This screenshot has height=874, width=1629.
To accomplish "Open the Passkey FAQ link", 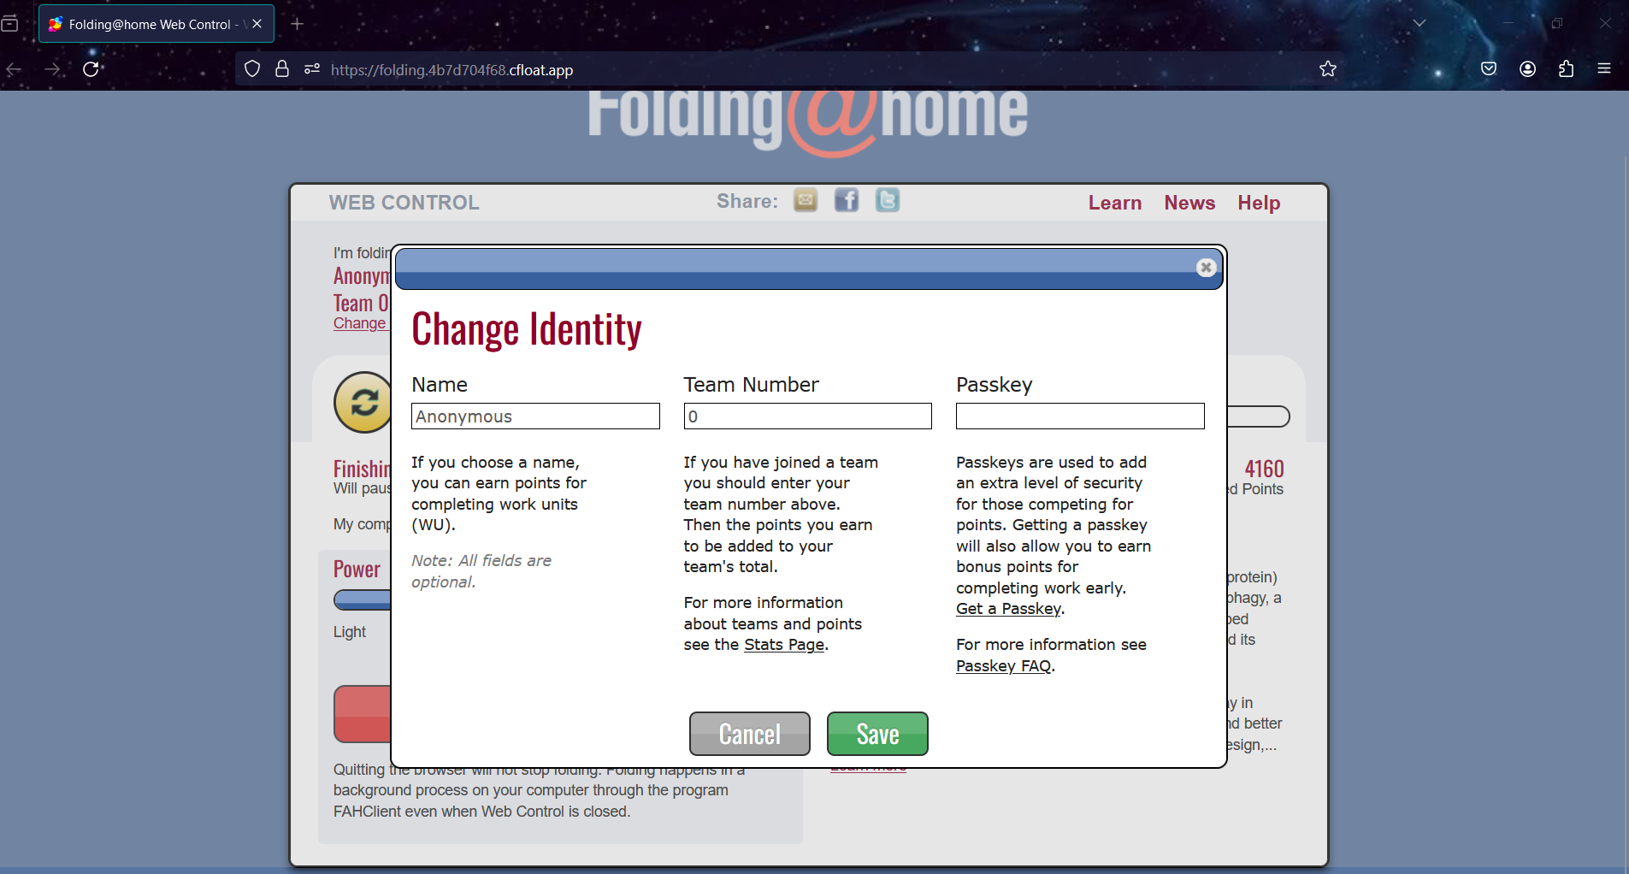I will tap(1004, 666).
